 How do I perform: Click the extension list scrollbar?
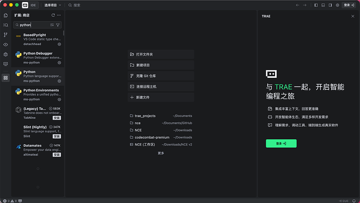coord(64,33)
